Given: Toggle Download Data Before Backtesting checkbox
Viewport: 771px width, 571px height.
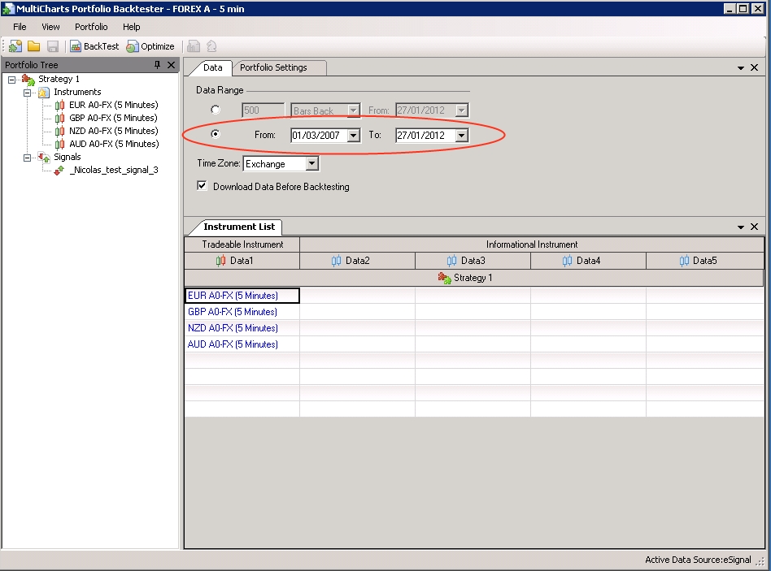Looking at the screenshot, I should [x=202, y=185].
